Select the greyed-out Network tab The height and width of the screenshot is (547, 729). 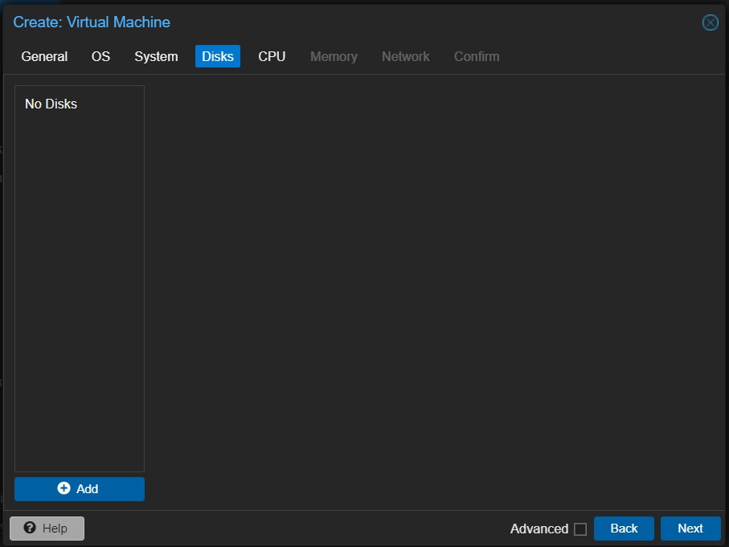pos(405,56)
